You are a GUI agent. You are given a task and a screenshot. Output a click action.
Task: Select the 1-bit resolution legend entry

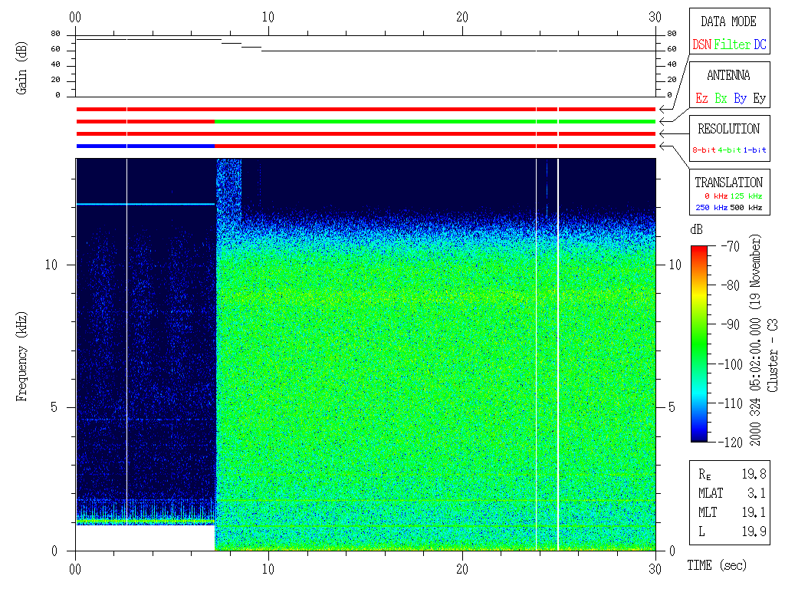click(755, 150)
